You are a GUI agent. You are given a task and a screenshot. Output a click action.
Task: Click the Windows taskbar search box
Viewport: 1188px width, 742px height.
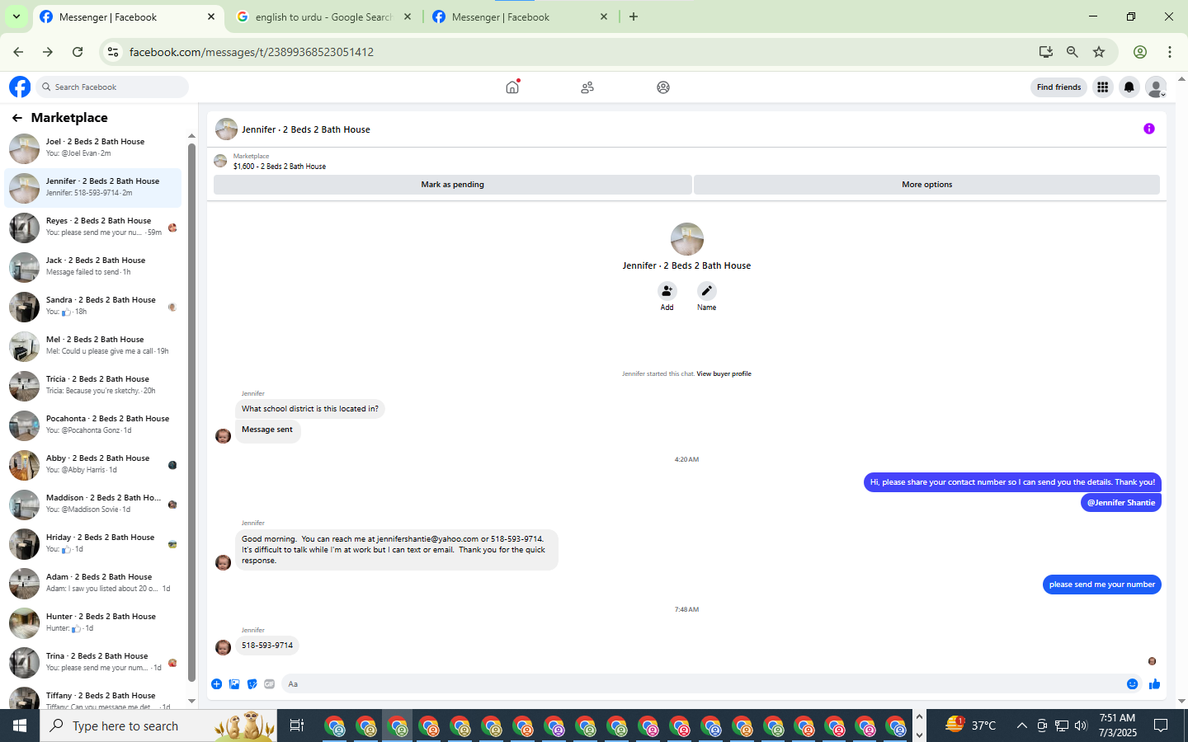tap(159, 726)
